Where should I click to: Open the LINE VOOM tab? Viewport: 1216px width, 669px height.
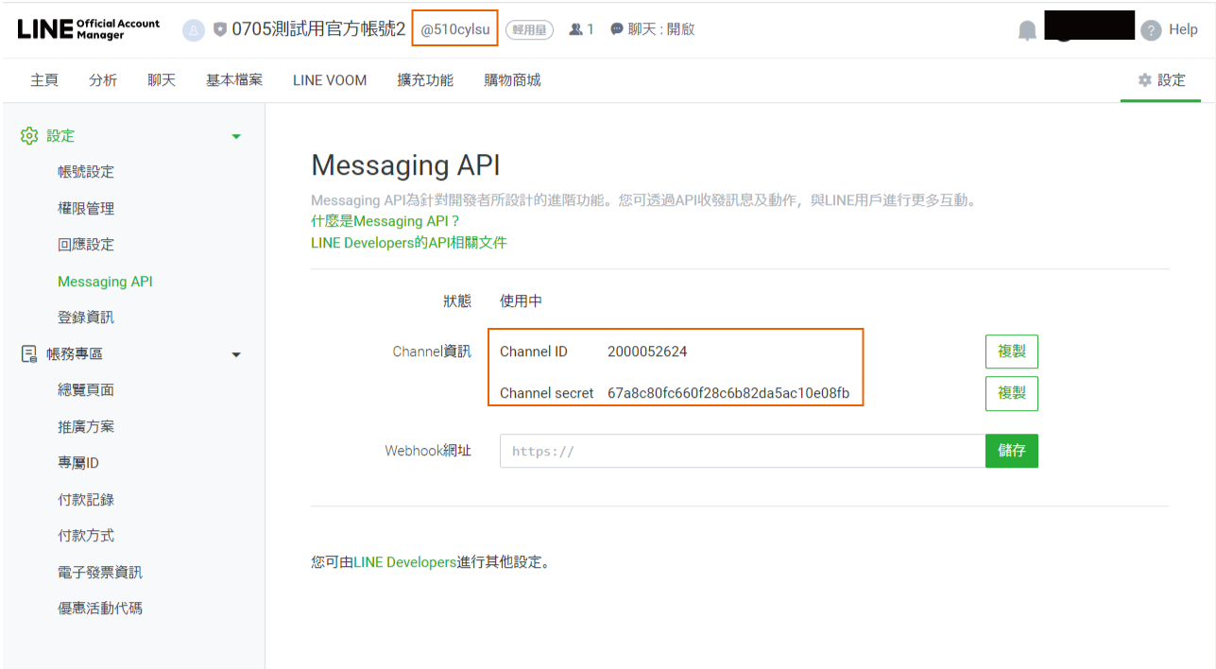(330, 80)
